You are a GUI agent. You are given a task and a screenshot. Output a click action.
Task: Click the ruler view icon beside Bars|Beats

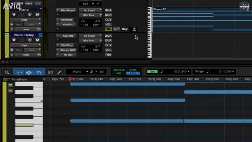pyautogui.click(x=6, y=79)
